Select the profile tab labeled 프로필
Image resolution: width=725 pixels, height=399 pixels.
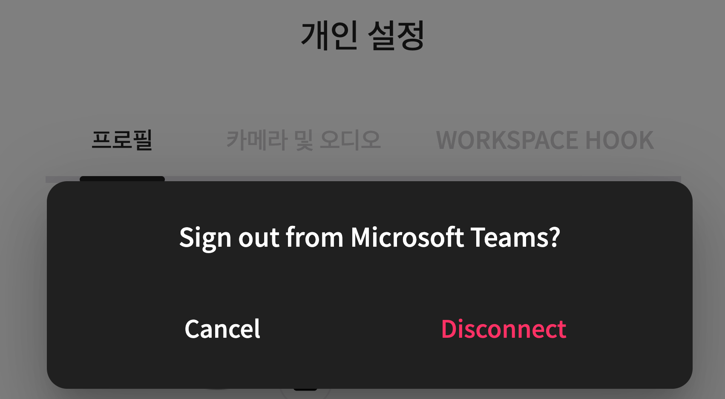[x=122, y=140]
